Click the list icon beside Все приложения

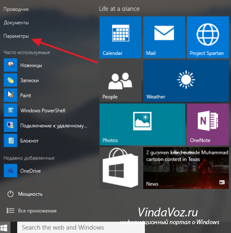[x=10, y=211]
